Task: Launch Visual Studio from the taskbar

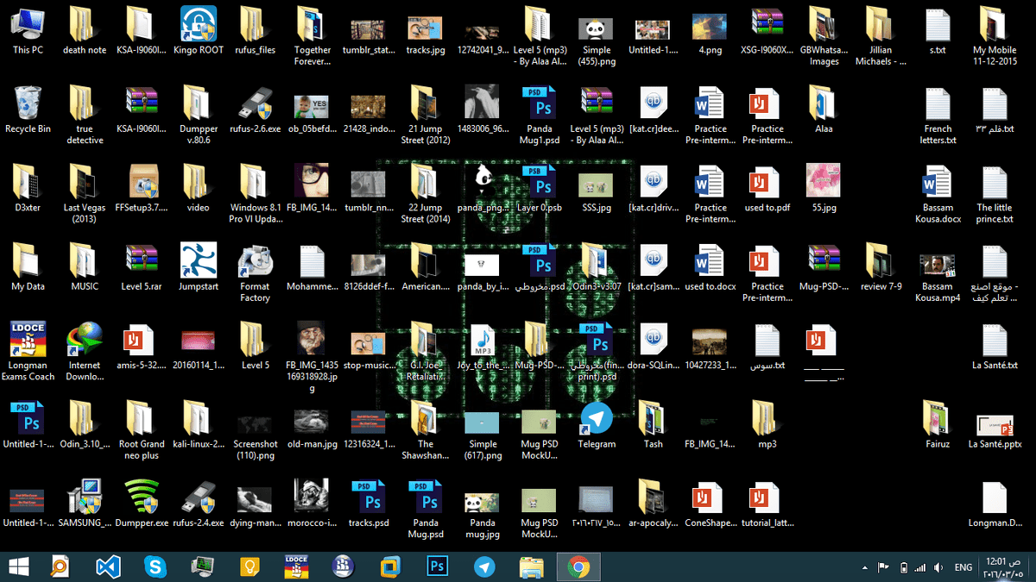Action: [x=107, y=566]
